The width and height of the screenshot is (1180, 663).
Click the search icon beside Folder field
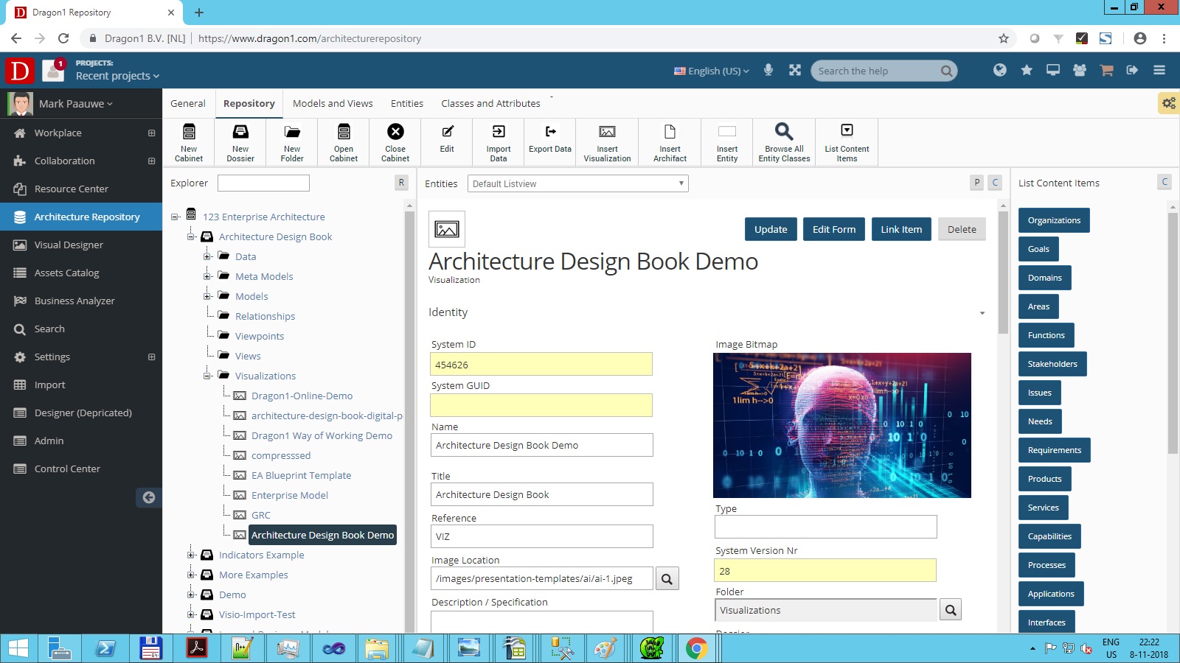[951, 610]
